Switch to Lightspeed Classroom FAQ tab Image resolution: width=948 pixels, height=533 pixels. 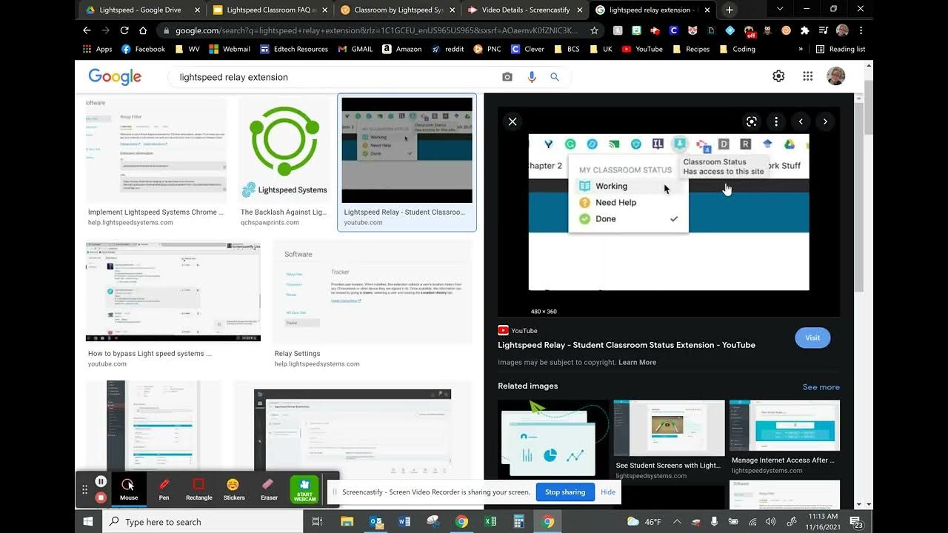pyautogui.click(x=268, y=10)
